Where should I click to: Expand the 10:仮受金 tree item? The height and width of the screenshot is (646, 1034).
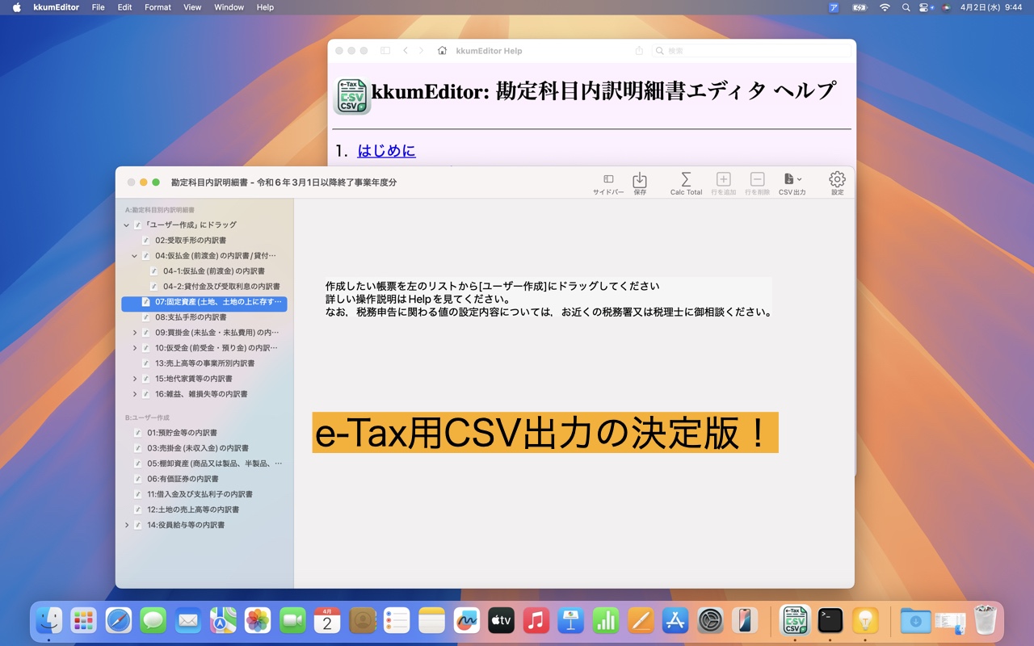point(135,348)
